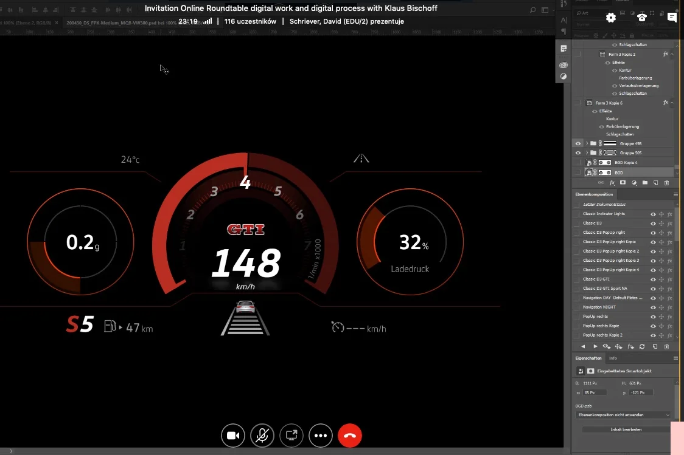Viewport: 684px width, 455px height.
Task: Switch to the Info tab
Action: click(613, 358)
